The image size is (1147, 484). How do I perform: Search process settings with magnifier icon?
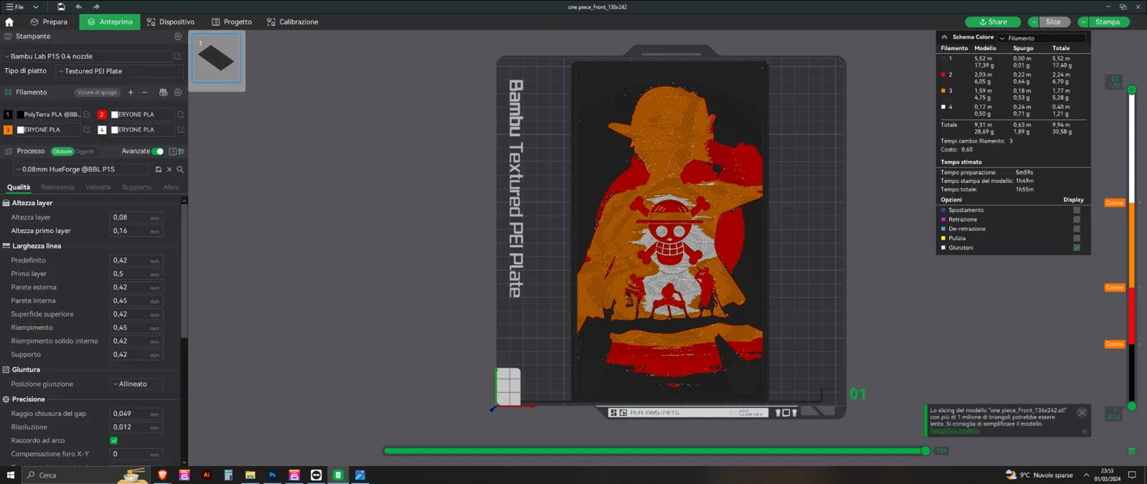[x=180, y=170]
